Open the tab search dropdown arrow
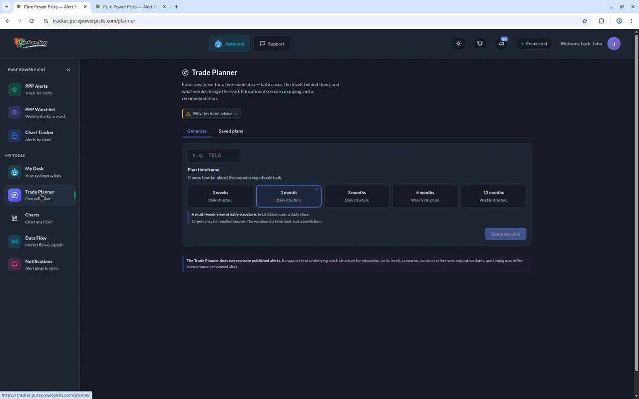639x399 pixels. pos(6,7)
